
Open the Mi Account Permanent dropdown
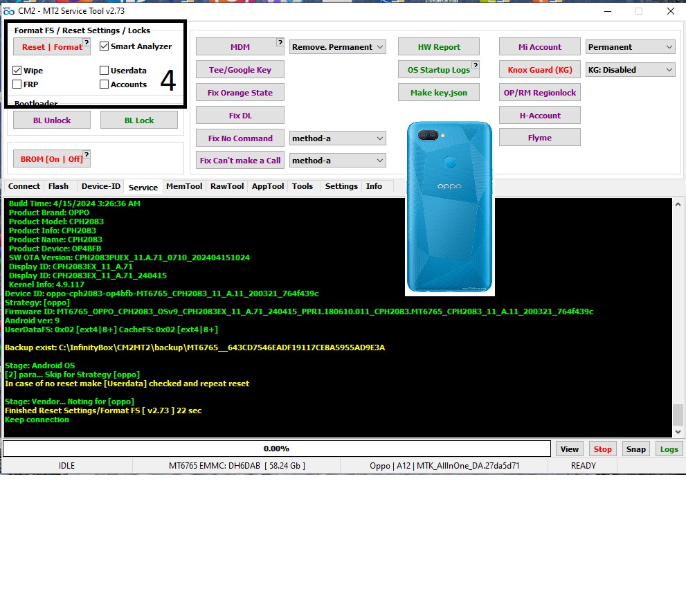tap(631, 47)
